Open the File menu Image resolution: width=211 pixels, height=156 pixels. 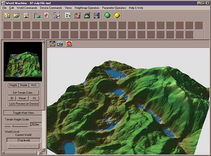[5, 8]
